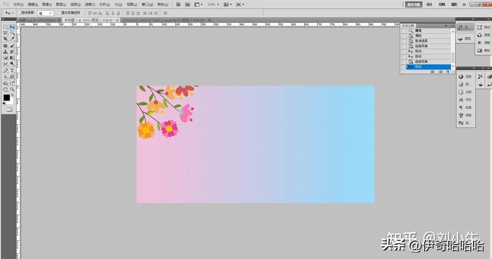Open the 组 auto-select dropdown
Viewport: 492px width, 259px height.
(x=45, y=13)
